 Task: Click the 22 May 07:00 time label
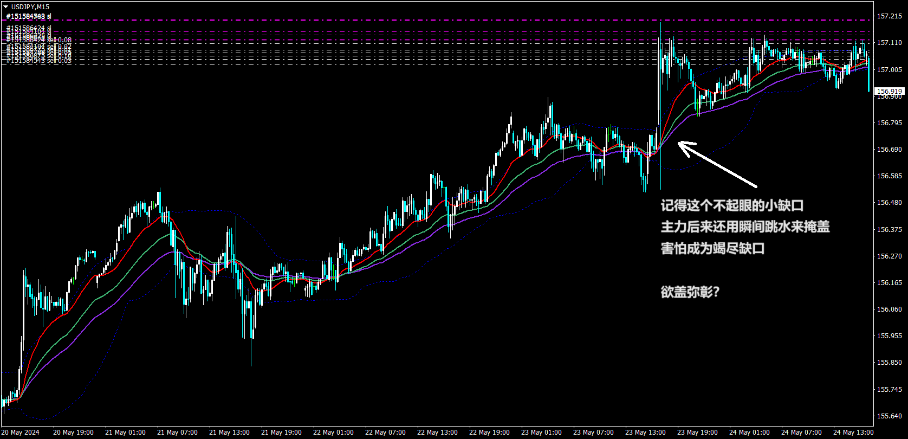pos(386,432)
